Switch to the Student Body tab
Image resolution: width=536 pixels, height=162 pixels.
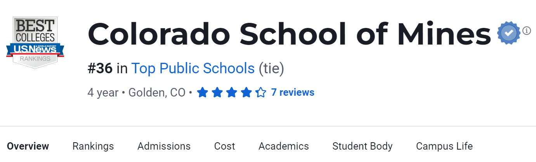click(x=363, y=146)
